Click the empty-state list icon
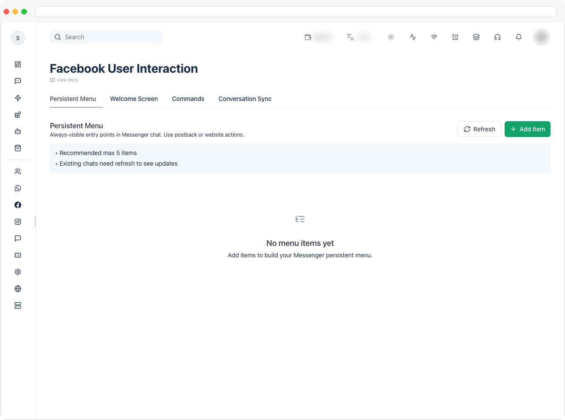Screen dimensions: 565x420 click(300, 219)
